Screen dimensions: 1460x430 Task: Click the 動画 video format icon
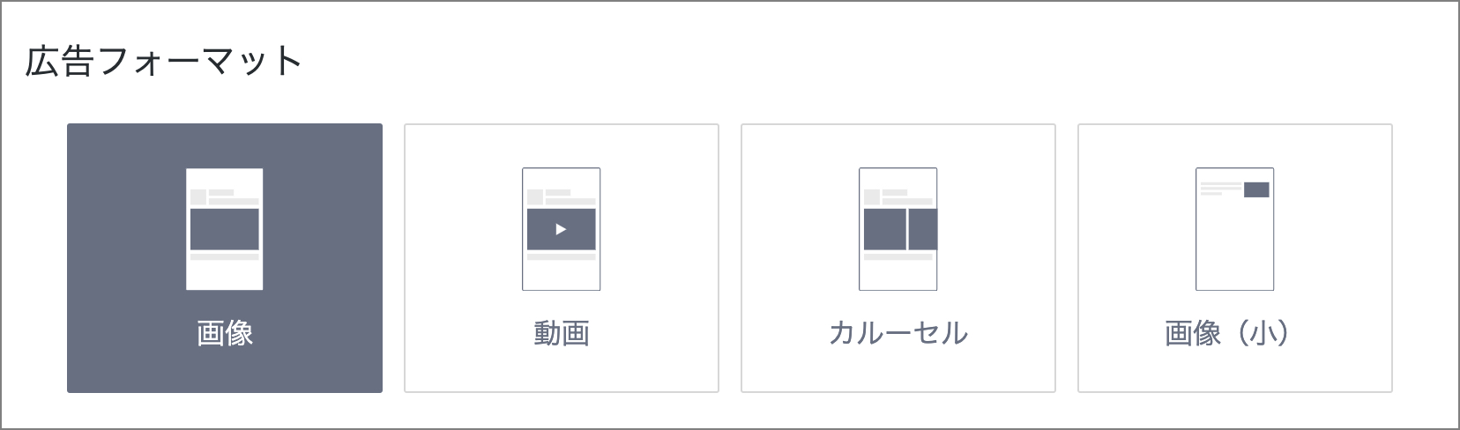pyautogui.click(x=562, y=229)
